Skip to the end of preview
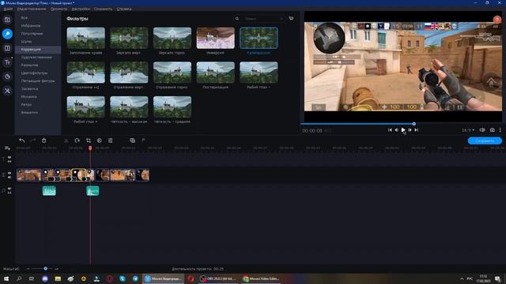 click(417, 130)
